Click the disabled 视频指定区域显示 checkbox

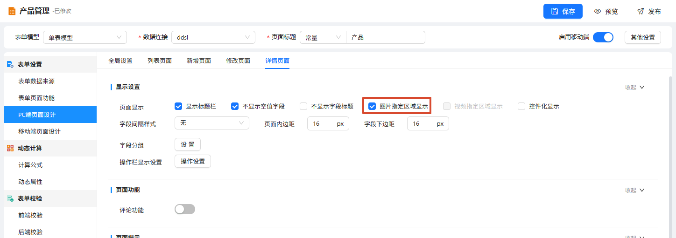tap(447, 106)
